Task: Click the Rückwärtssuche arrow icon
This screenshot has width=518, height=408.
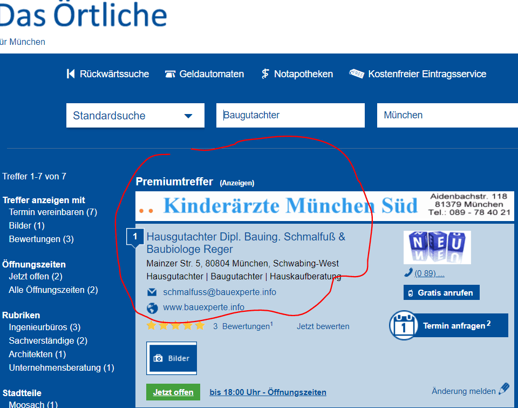Action: (70, 74)
